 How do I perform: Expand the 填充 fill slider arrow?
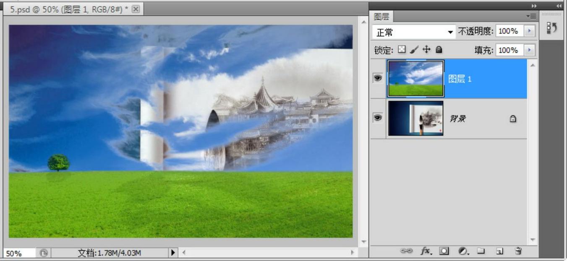tap(529, 50)
